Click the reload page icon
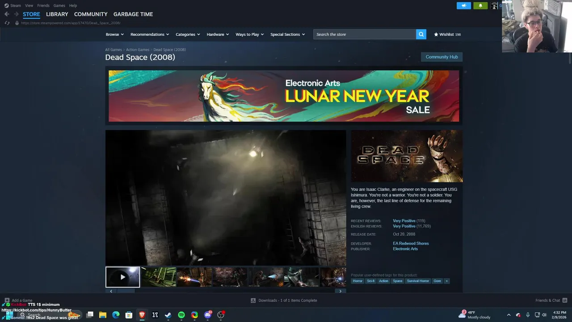 7,23
